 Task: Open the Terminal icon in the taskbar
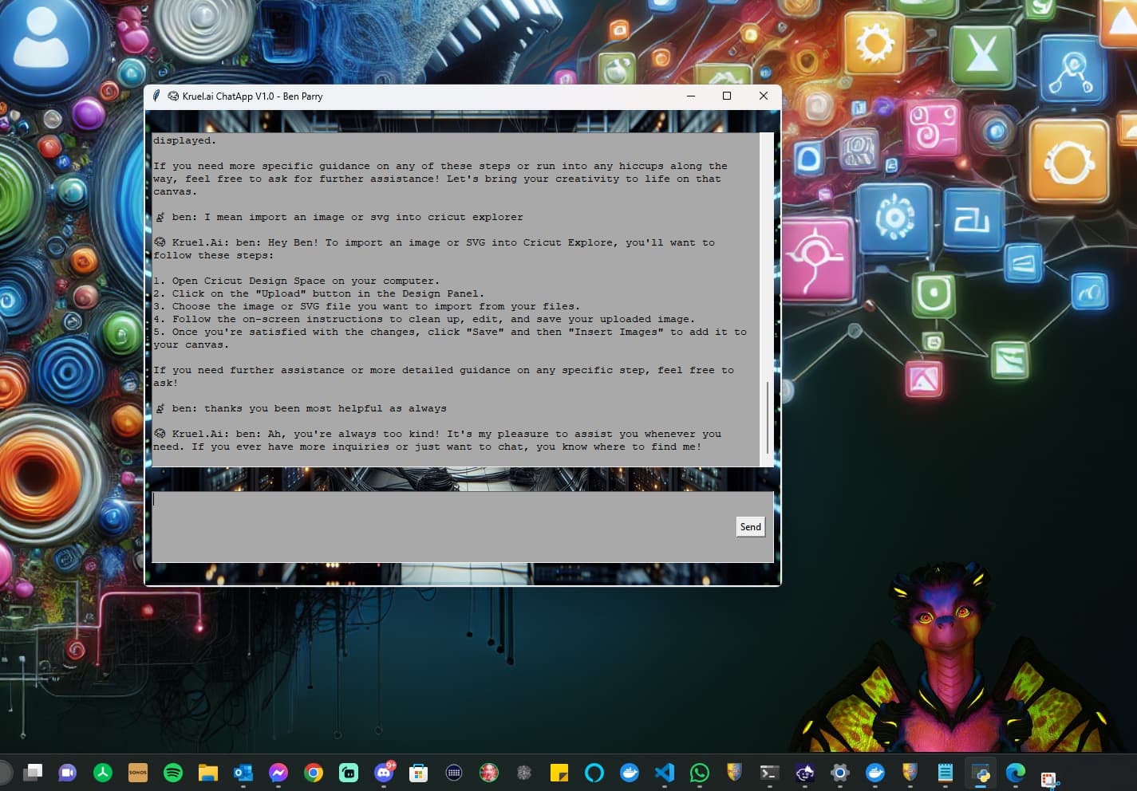(770, 772)
